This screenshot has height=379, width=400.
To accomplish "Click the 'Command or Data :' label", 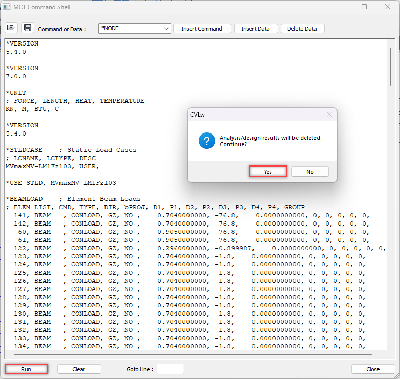I will click(x=62, y=29).
